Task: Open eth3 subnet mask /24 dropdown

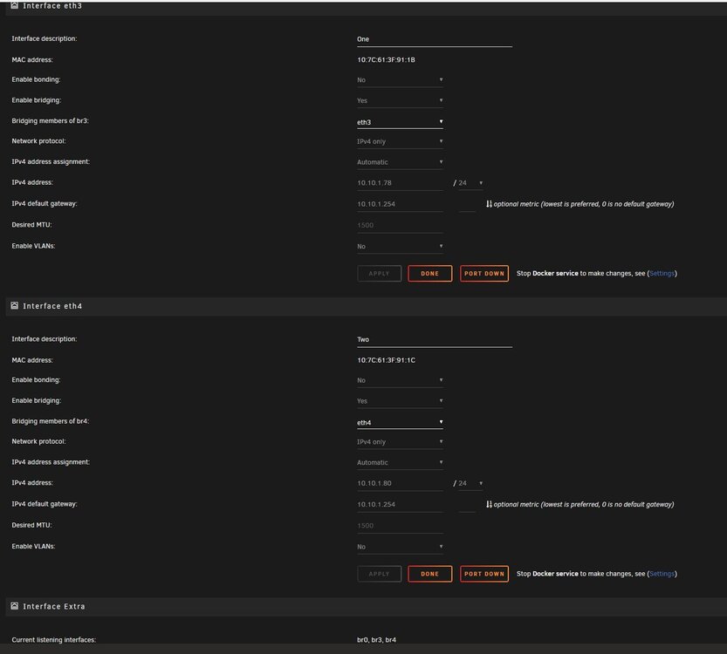Action: pos(470,183)
